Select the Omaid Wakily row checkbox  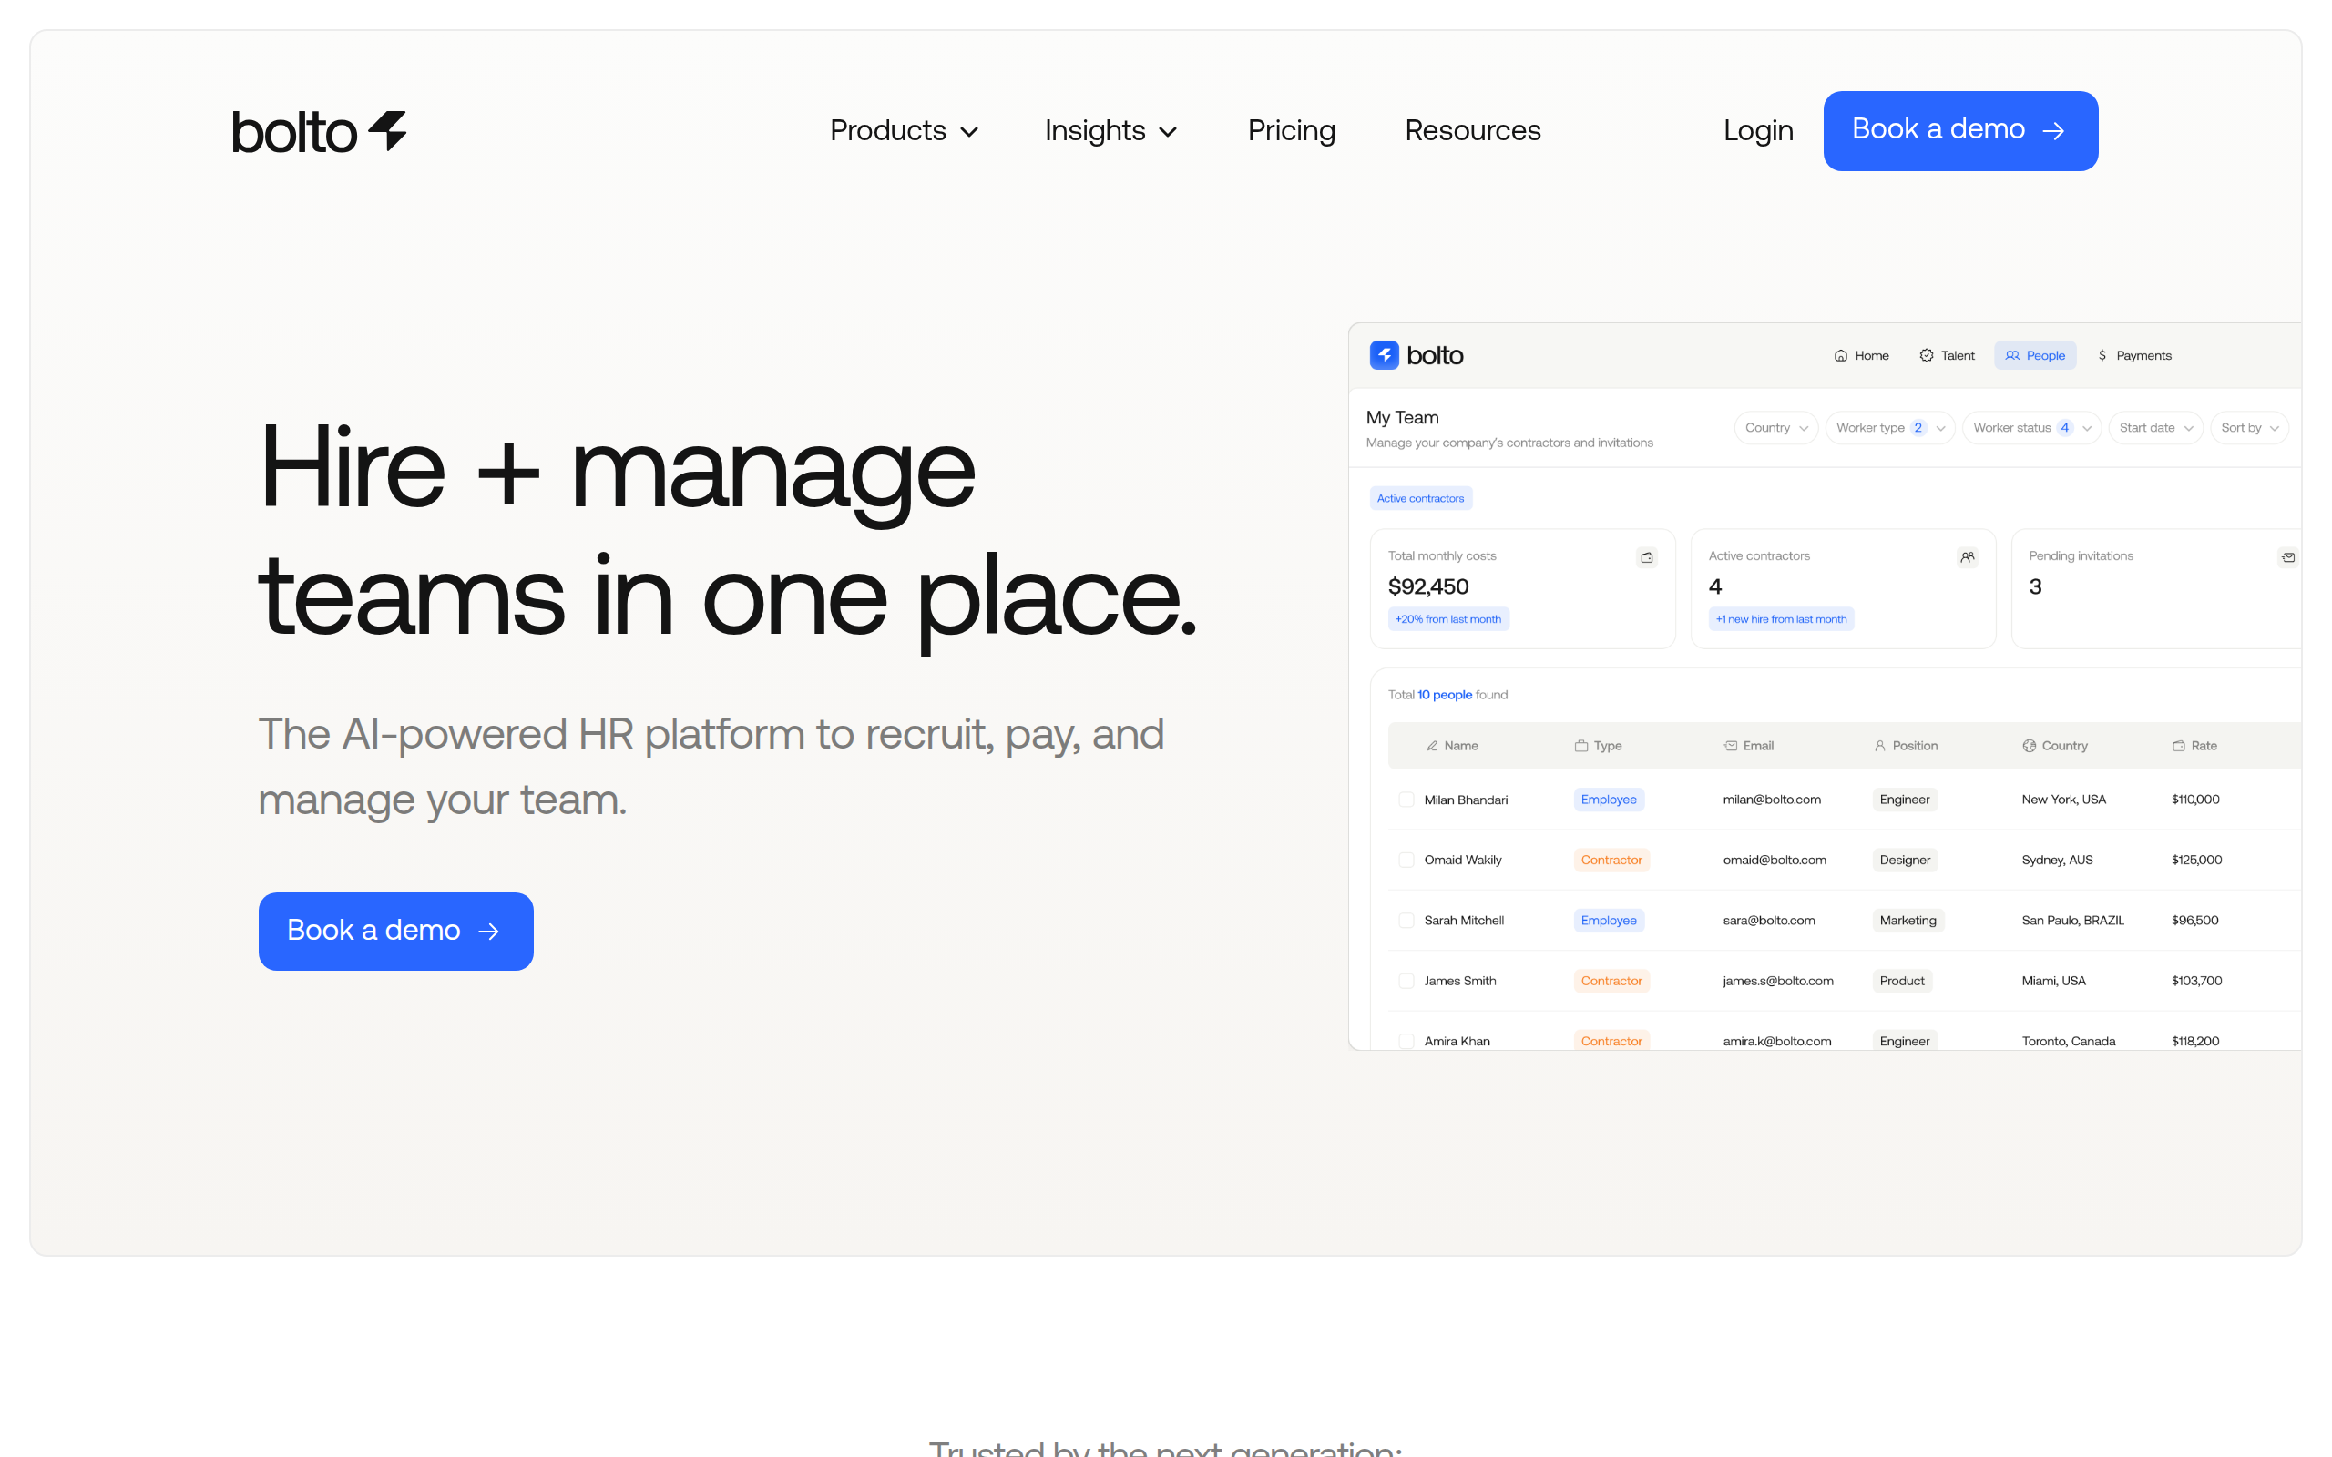[1406, 860]
